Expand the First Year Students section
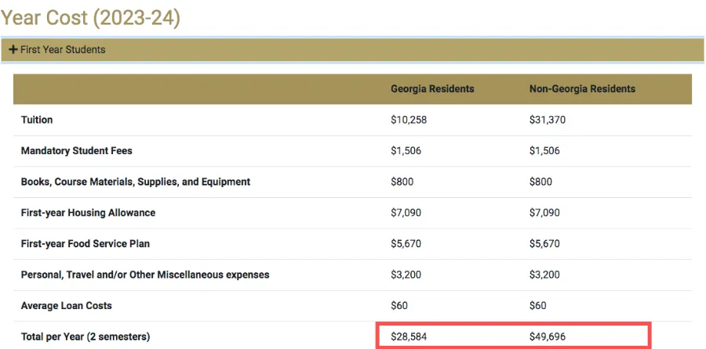Viewport: 706px width, 349px height. pyautogui.click(x=61, y=49)
